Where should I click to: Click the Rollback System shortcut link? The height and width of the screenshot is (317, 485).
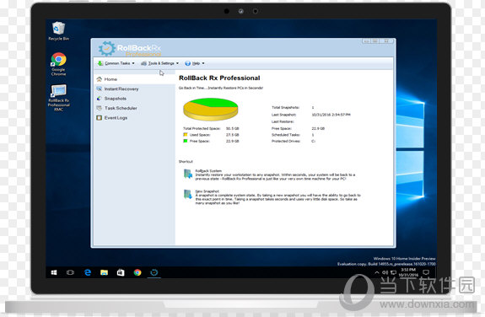pyautogui.click(x=208, y=170)
